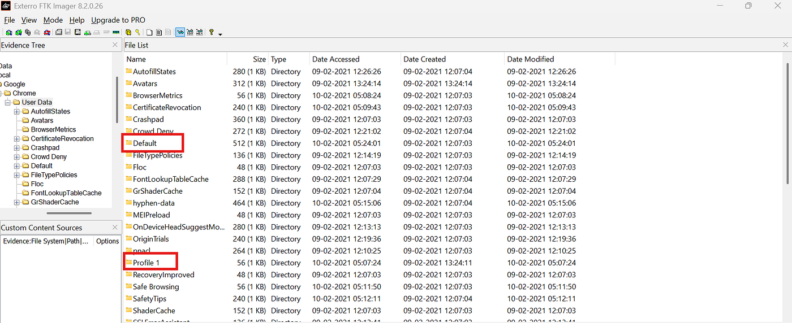Click the yellow question mark Help icon
Viewport: 792px width, 323px height.
tap(212, 32)
